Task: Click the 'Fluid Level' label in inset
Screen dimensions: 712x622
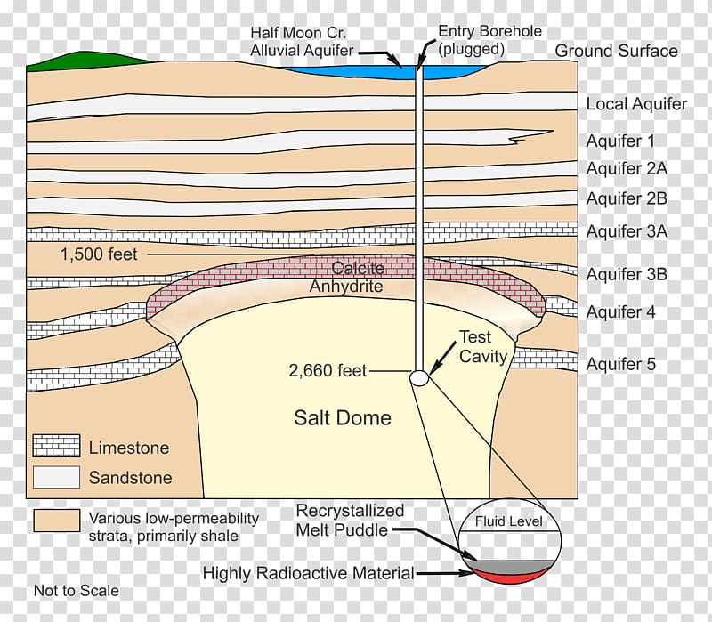Action: (508, 521)
